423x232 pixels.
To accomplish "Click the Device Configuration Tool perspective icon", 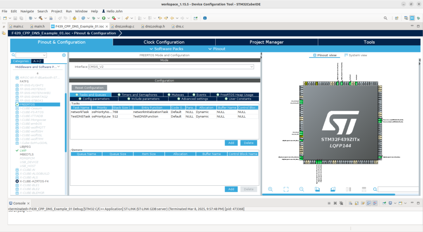I will pos(412,18).
